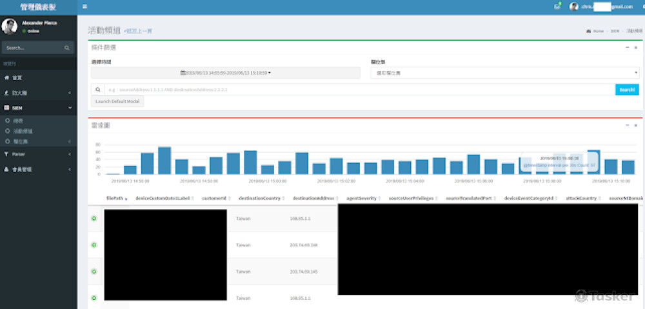Screen dimensions: 645x309
Task: Click the query field magnifier icon
Action: click(97, 90)
